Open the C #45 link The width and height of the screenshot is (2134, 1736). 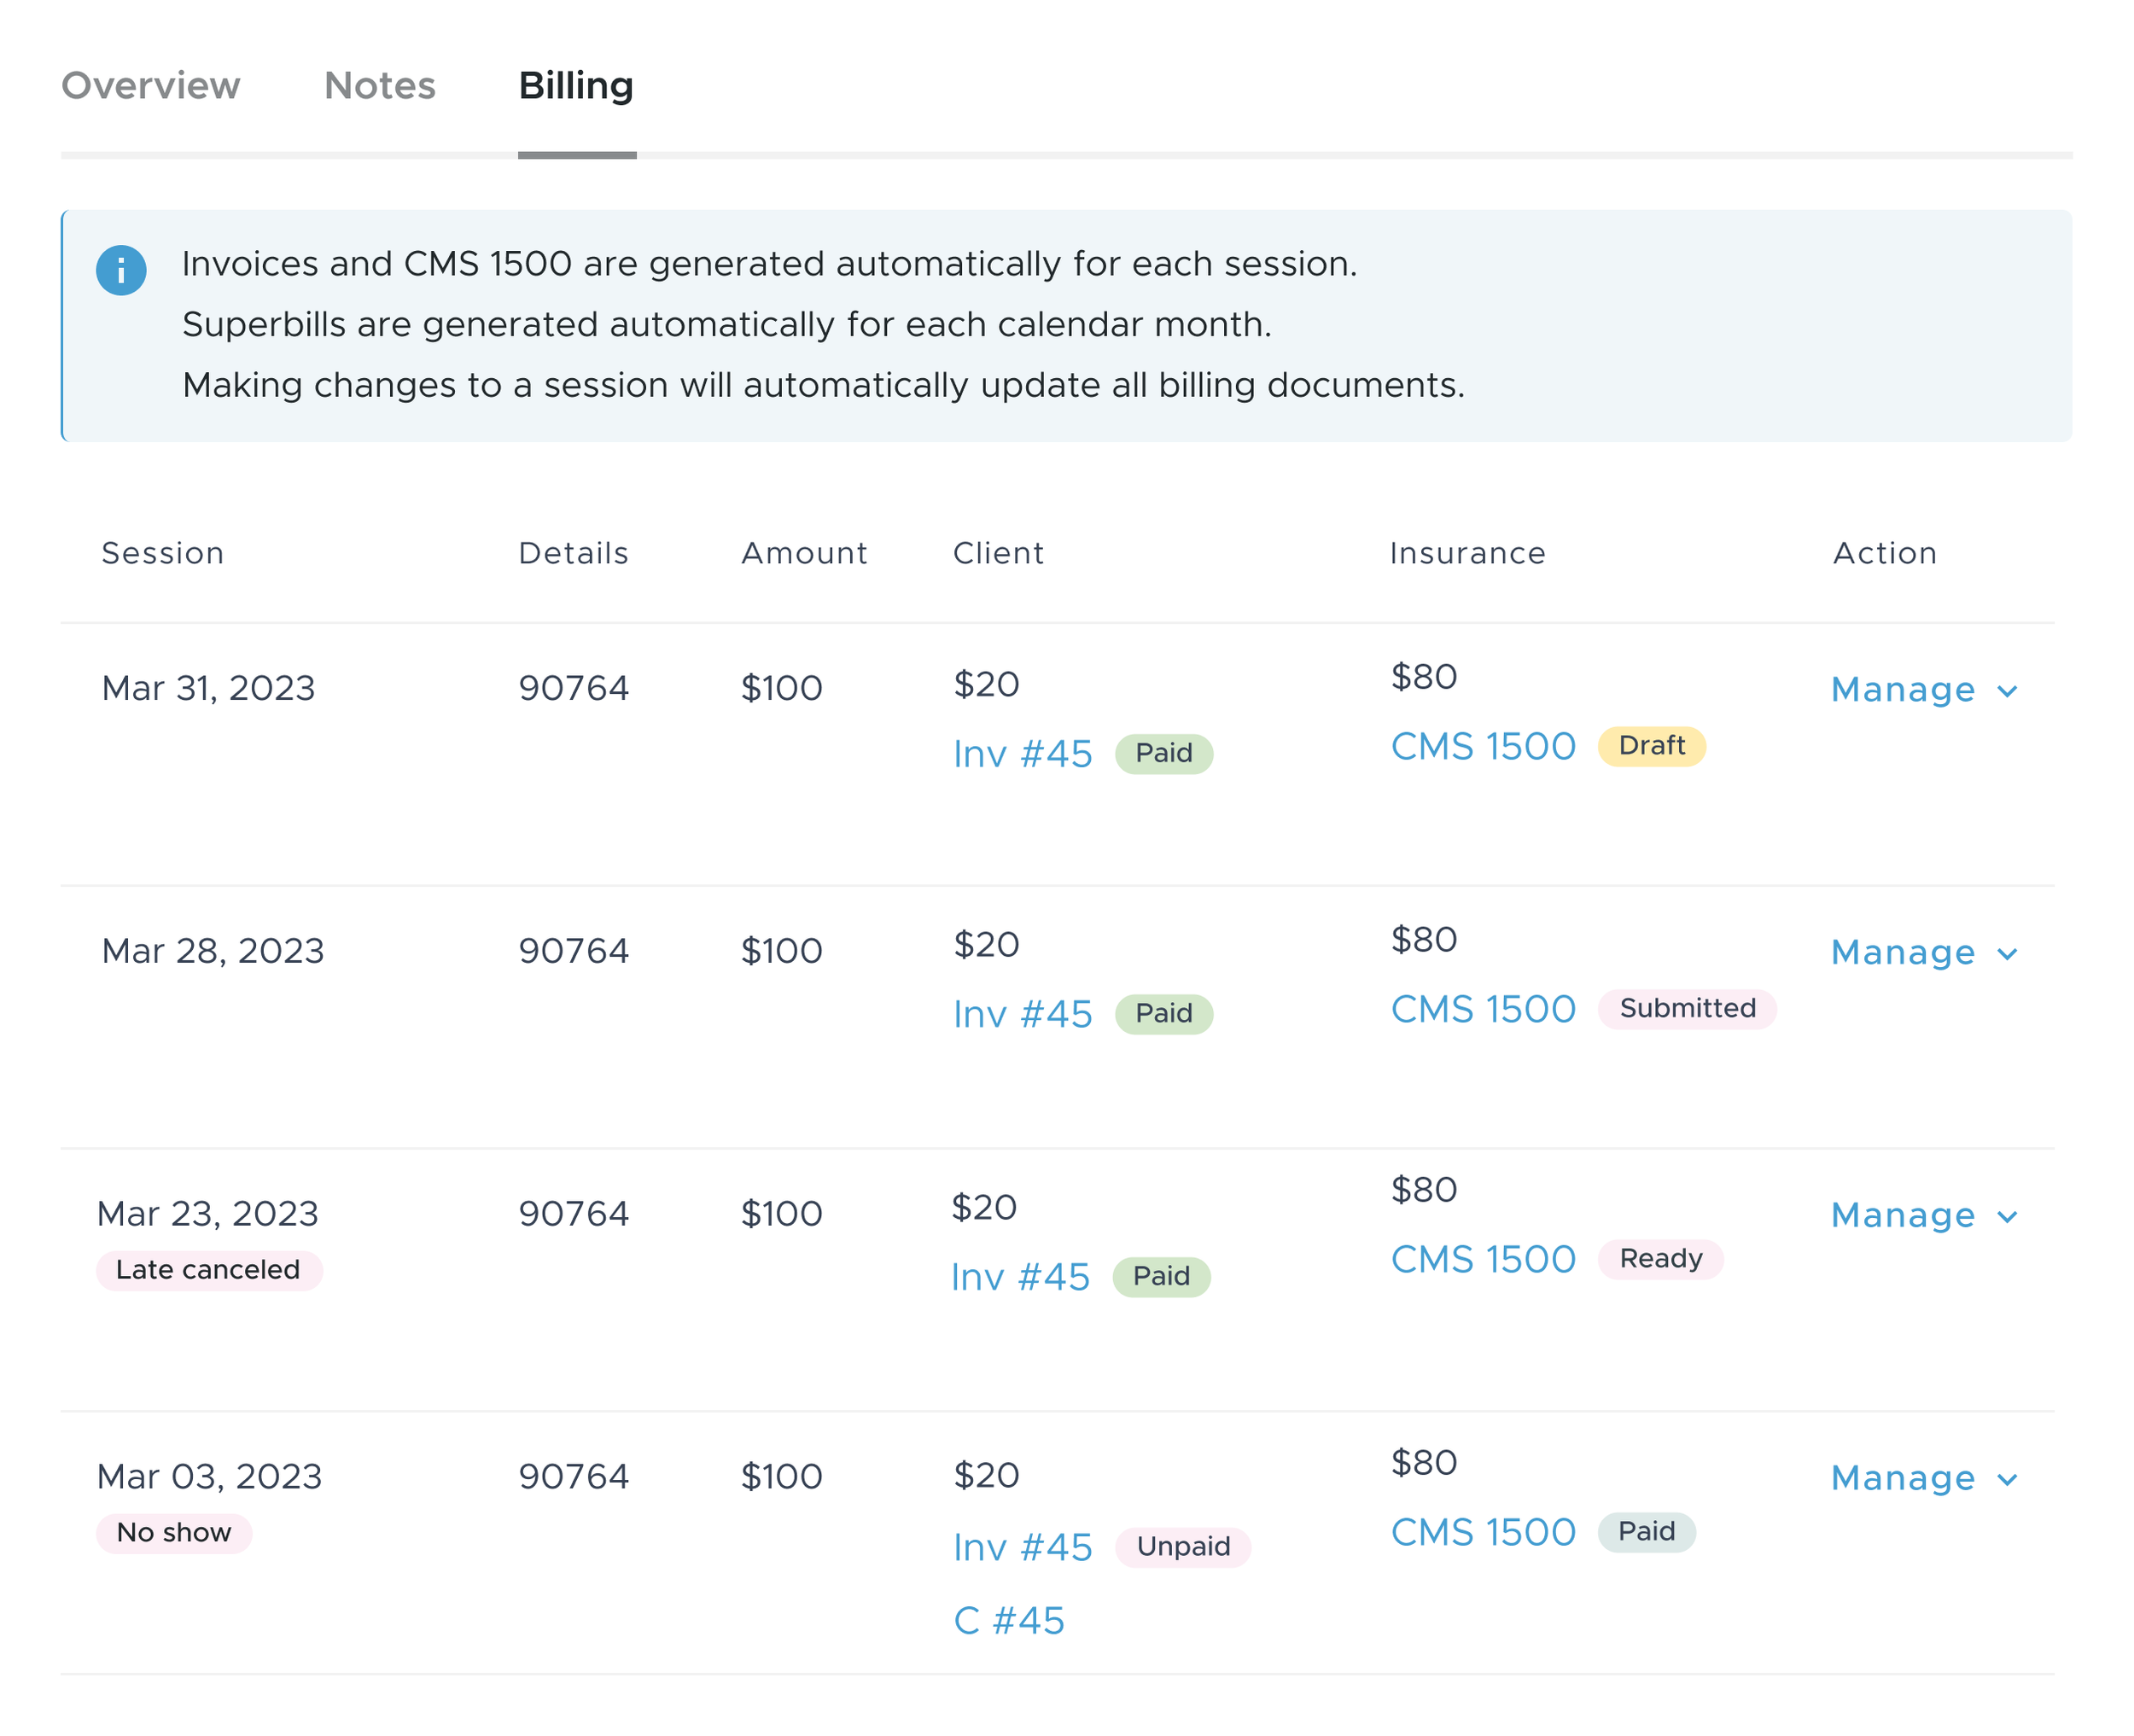tap(1009, 1622)
